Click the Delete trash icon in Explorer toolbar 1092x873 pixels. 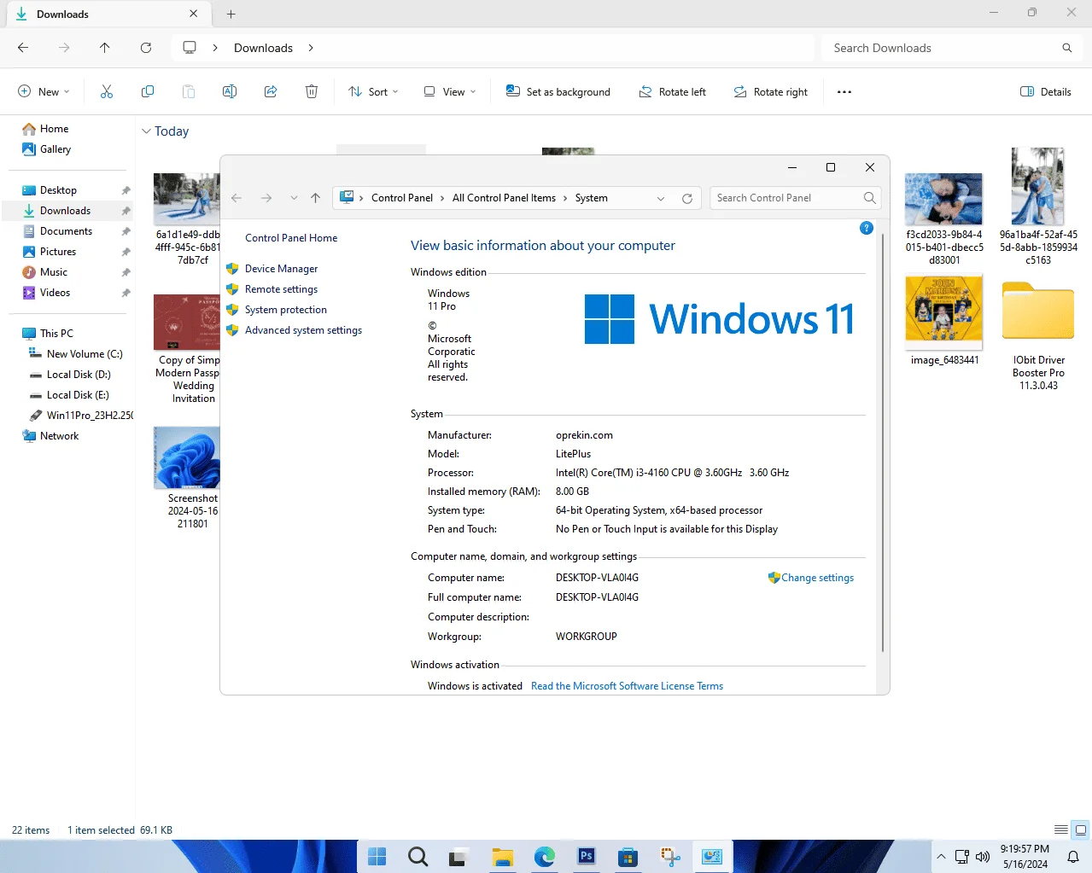tap(312, 91)
